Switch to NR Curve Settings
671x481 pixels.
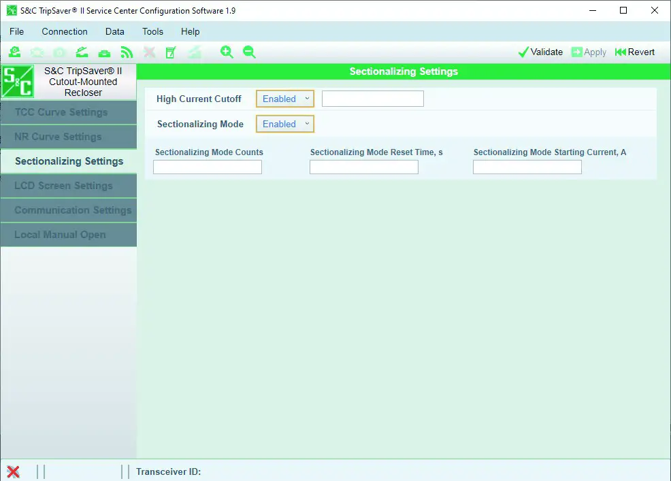(69, 137)
